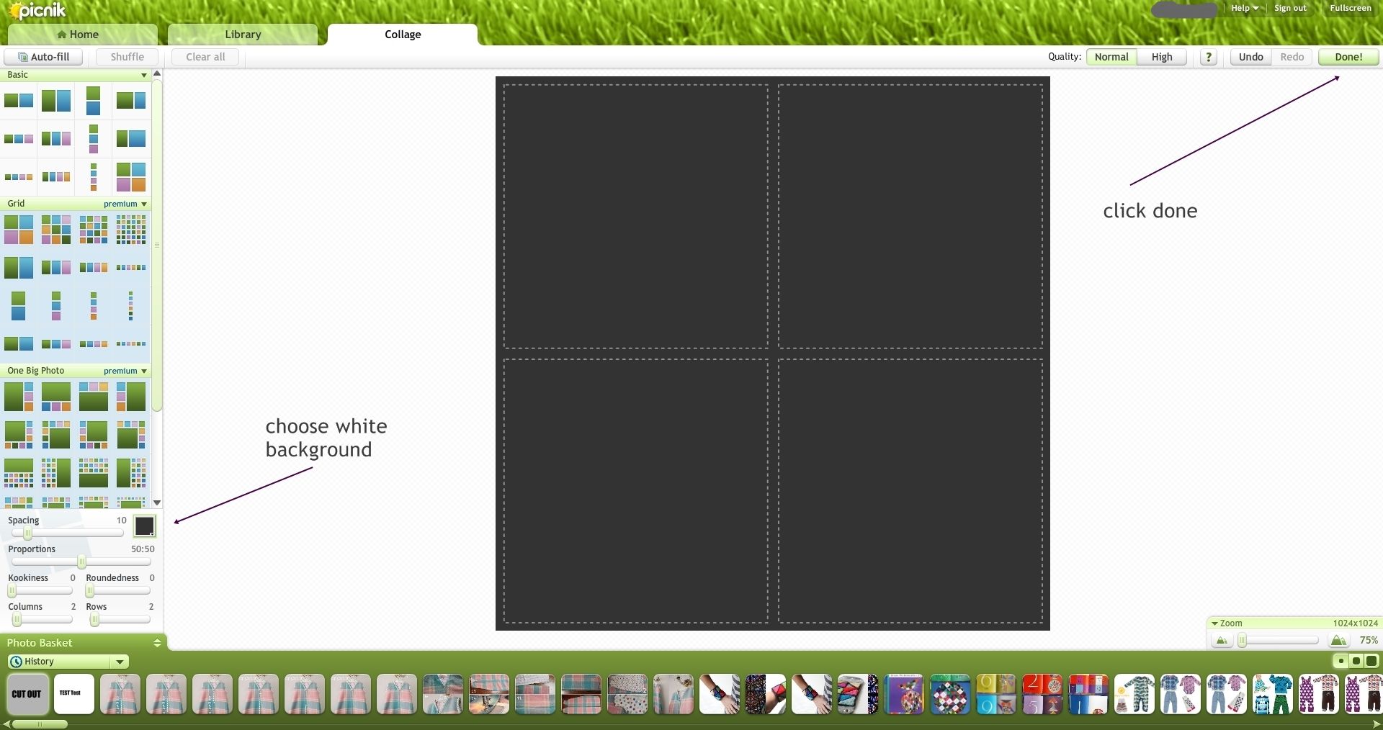The height and width of the screenshot is (730, 1383).
Task: Pick One Big Photo layout with three small squares on top
Action: [94, 397]
